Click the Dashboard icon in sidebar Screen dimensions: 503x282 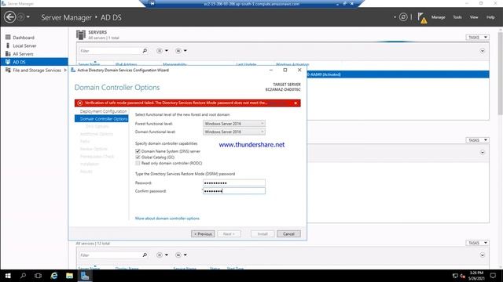(8, 37)
